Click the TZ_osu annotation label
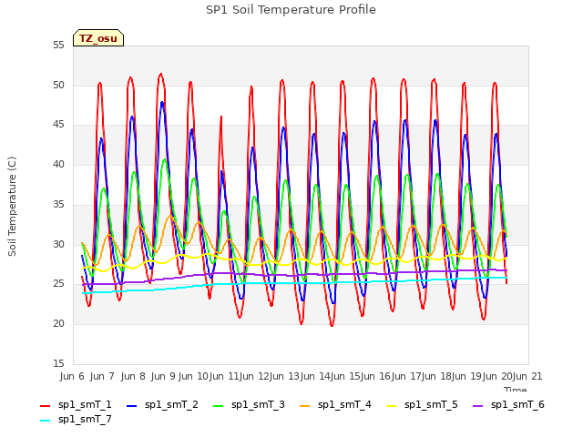This screenshot has height=437, width=583. point(98,38)
